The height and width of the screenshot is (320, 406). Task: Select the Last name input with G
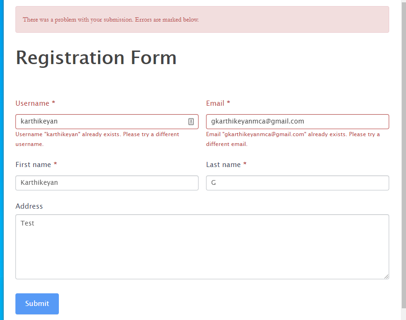tap(298, 183)
